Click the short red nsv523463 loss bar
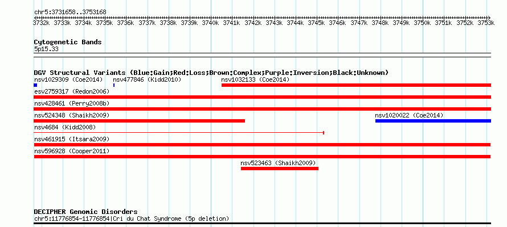 click(280, 169)
